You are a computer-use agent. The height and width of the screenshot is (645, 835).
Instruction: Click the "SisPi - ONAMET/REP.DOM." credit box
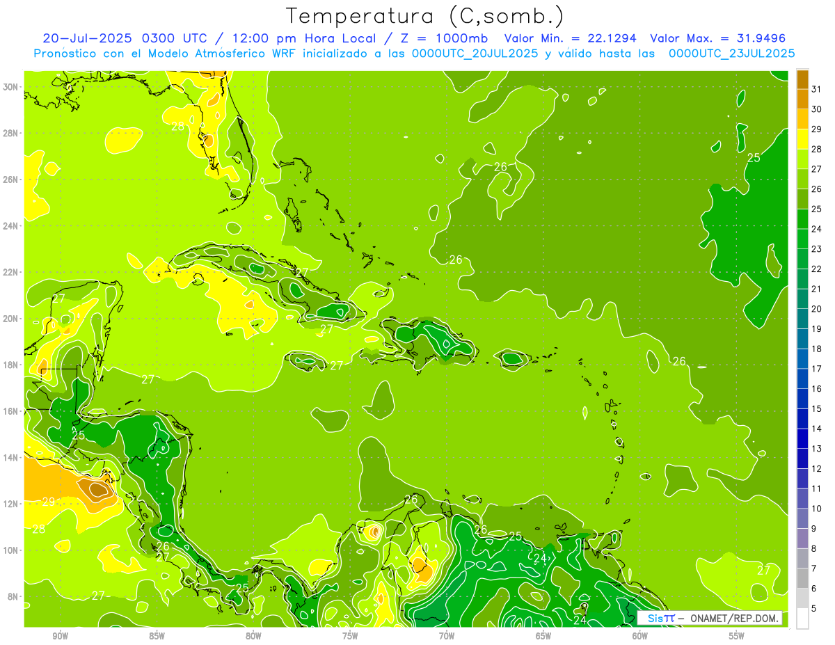(x=709, y=618)
